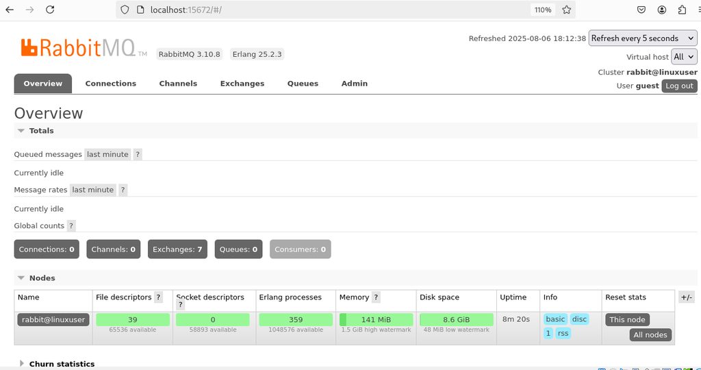Click the info tag labeled 1
This screenshot has width=701, height=370.
pyautogui.click(x=548, y=333)
